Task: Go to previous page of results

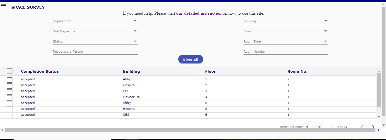Action: coord(362,126)
